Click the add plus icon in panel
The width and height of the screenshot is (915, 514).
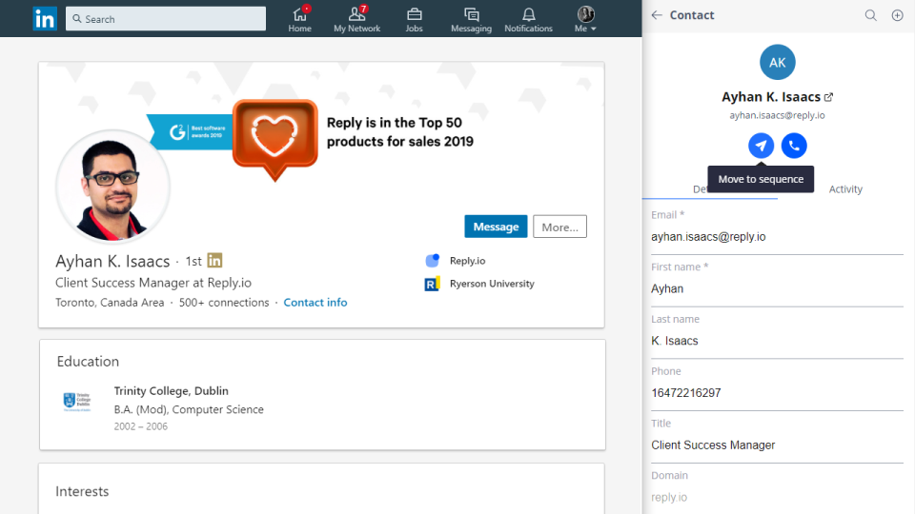tap(898, 15)
